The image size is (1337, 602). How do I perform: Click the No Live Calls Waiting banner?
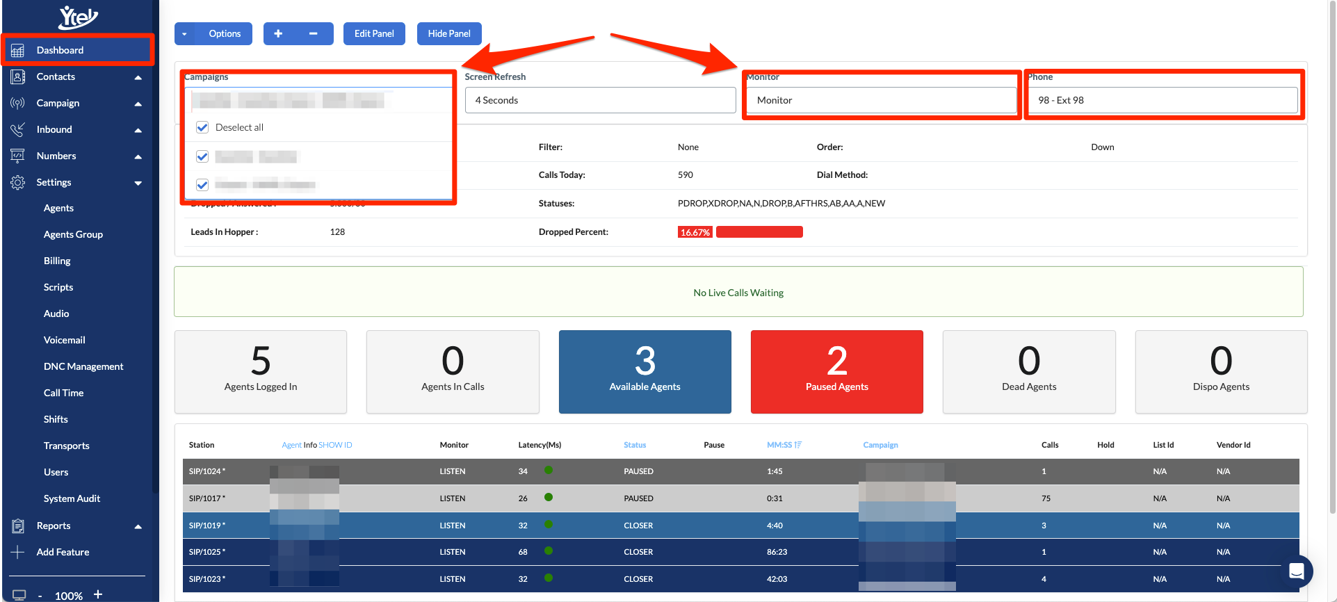click(x=738, y=292)
